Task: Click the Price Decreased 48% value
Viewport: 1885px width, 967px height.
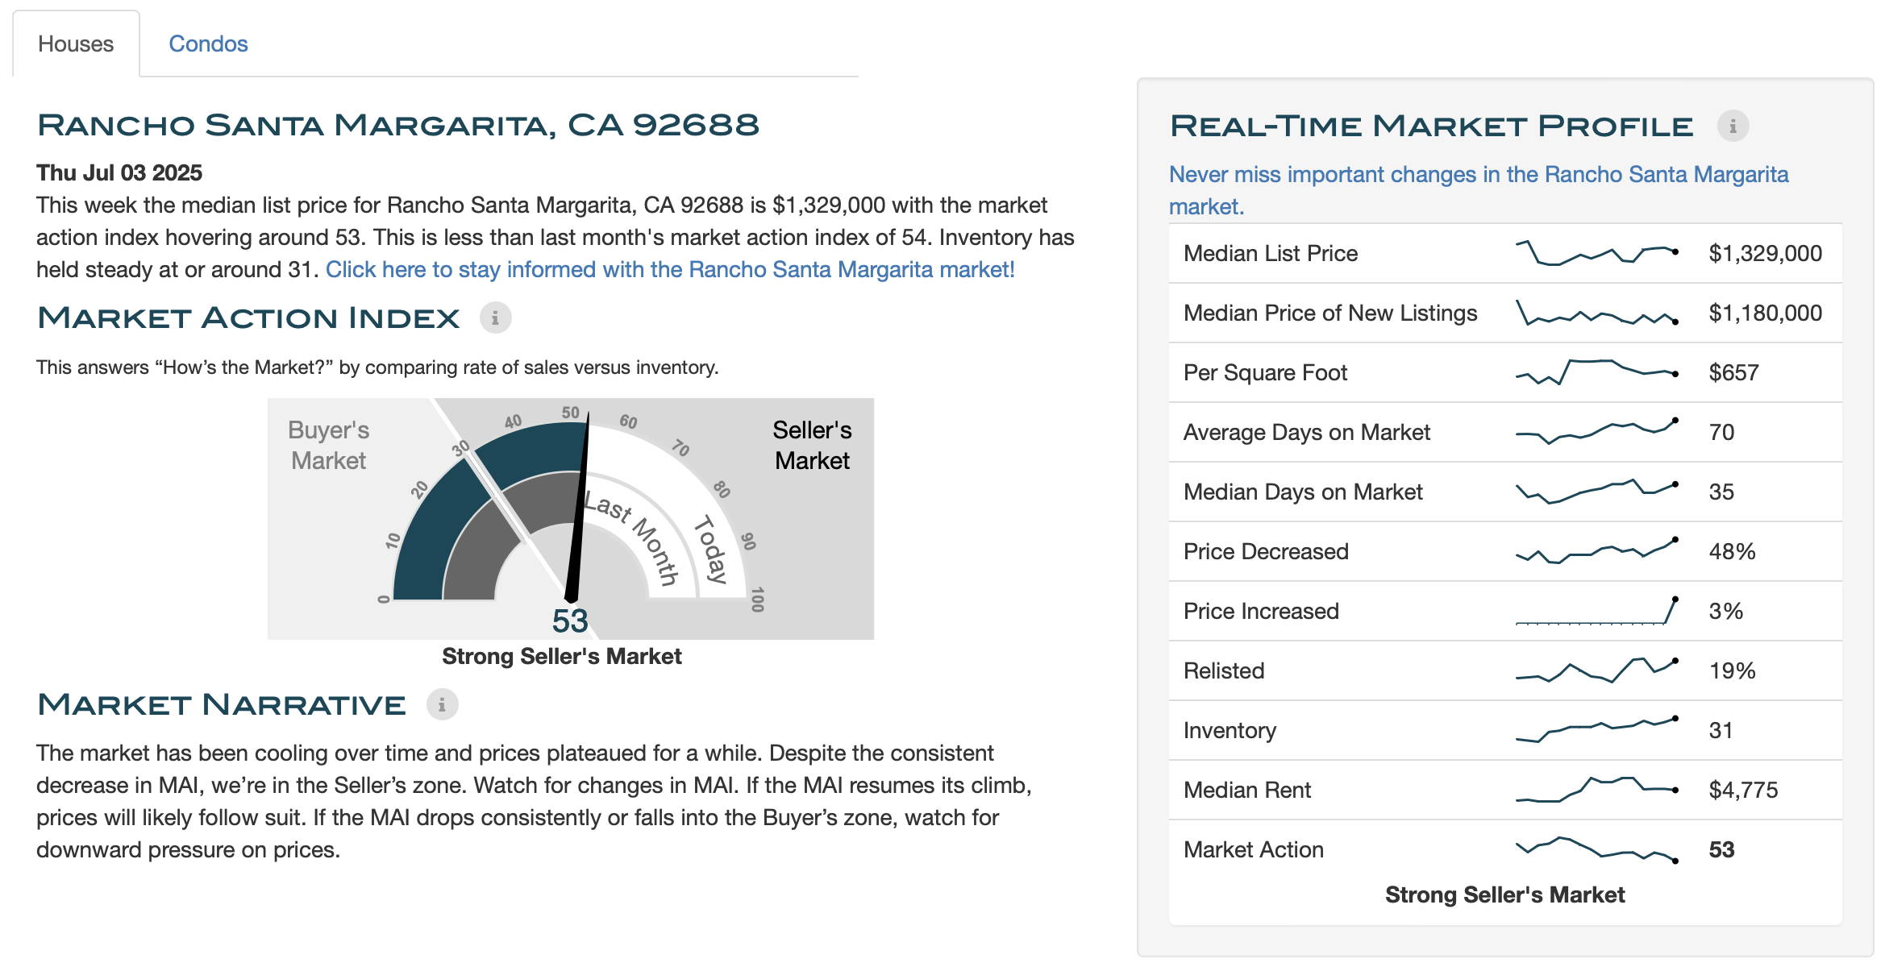Action: pos(1732,551)
